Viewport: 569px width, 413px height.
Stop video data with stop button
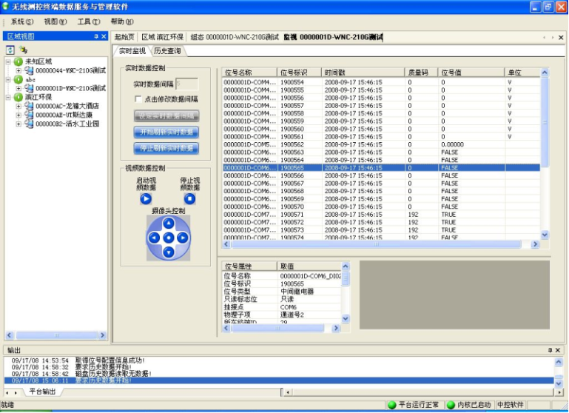pos(189,199)
